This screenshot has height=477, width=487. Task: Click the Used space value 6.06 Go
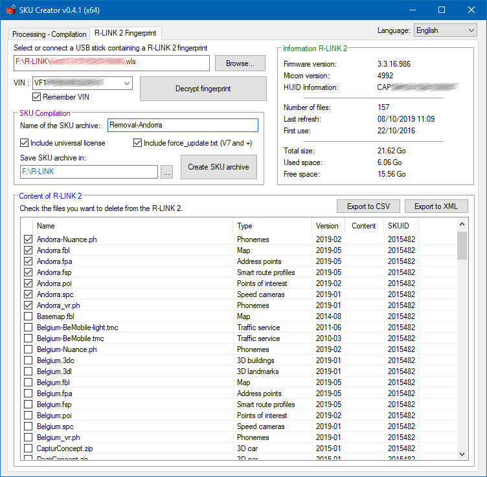[x=389, y=162]
